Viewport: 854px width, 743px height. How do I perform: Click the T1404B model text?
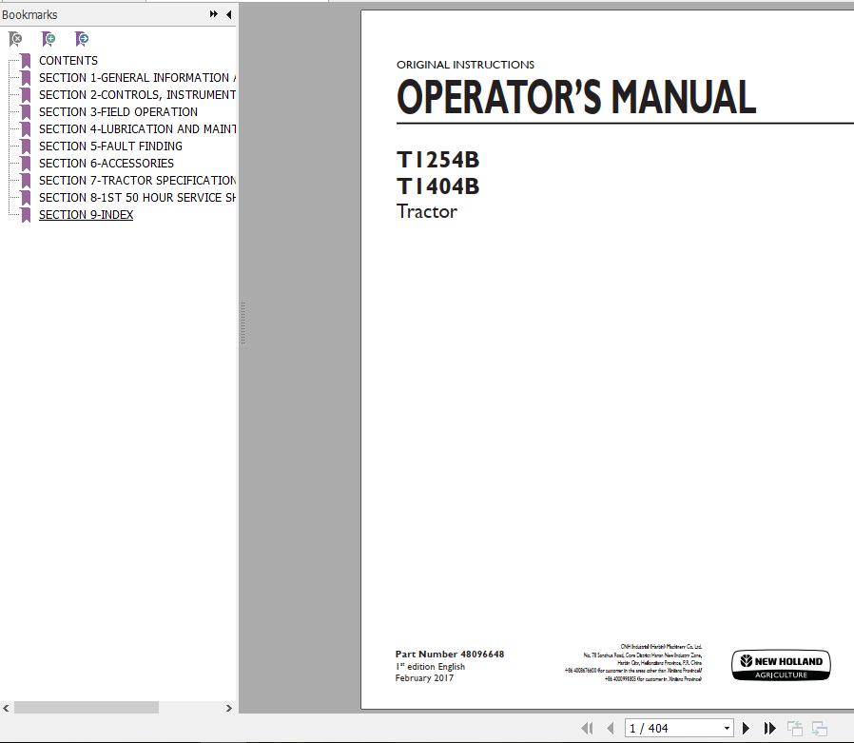coord(437,186)
